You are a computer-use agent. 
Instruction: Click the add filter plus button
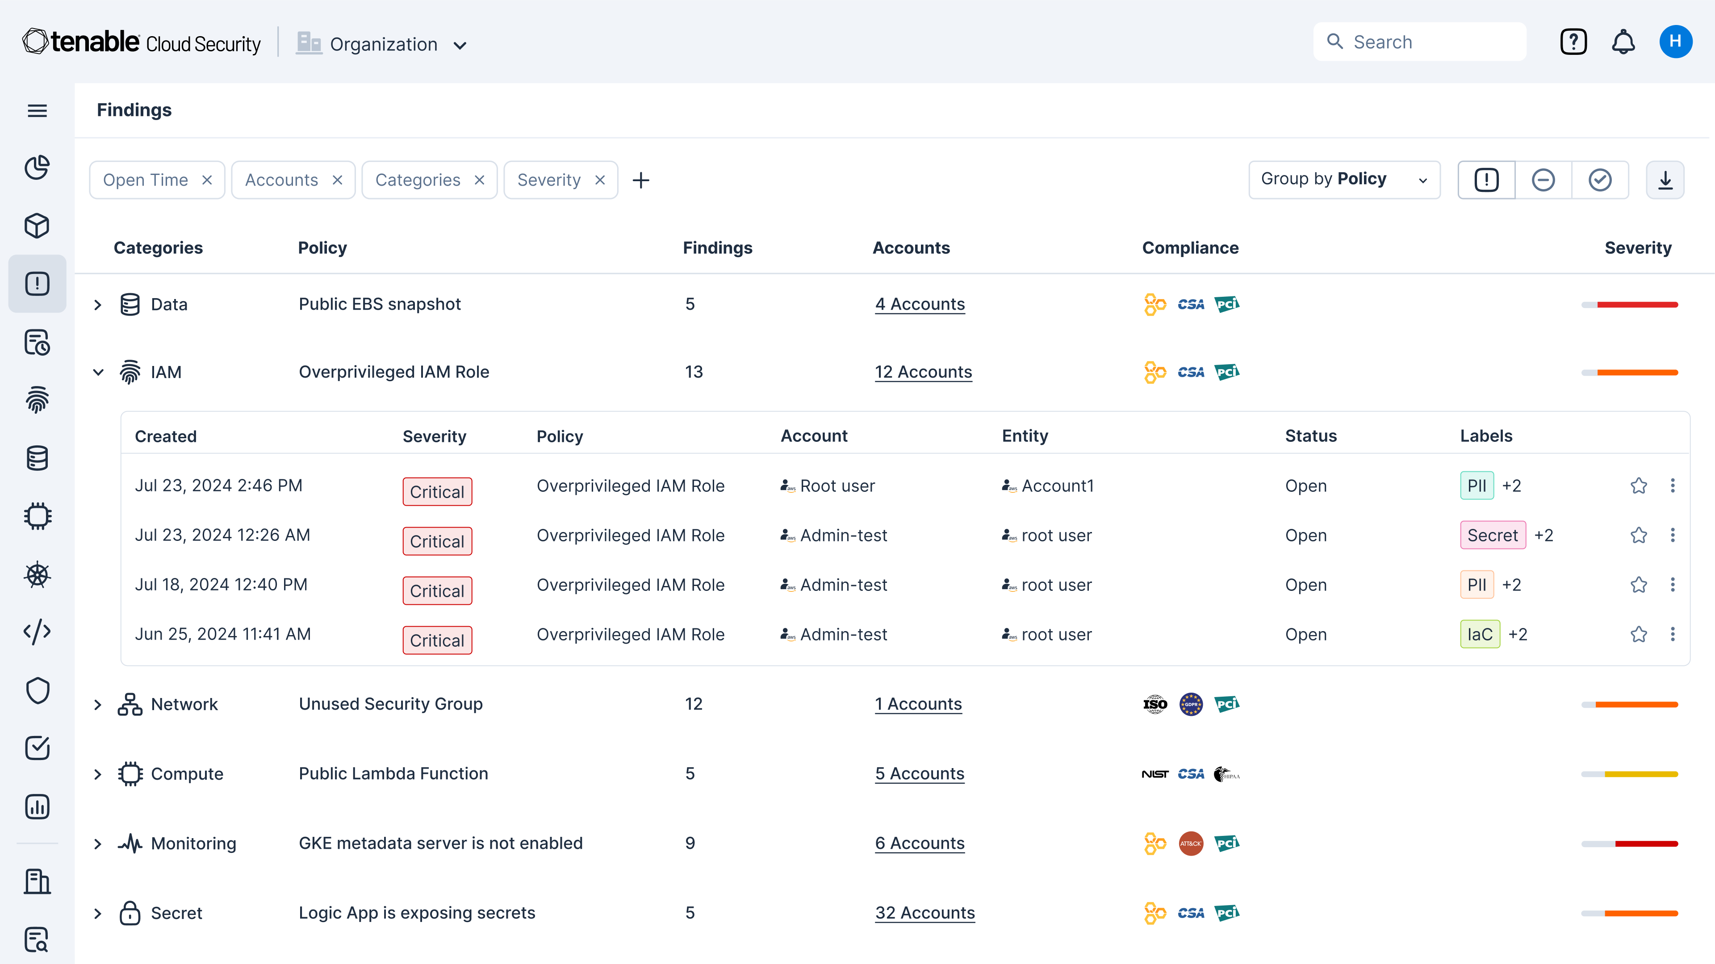[640, 180]
